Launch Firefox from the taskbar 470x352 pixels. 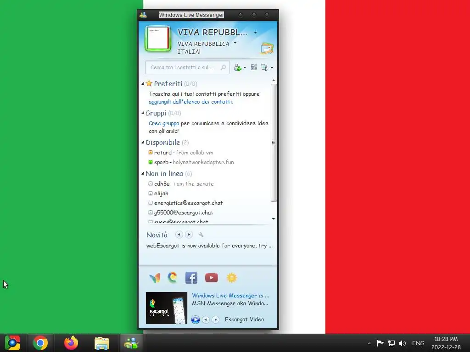[x=71, y=343]
